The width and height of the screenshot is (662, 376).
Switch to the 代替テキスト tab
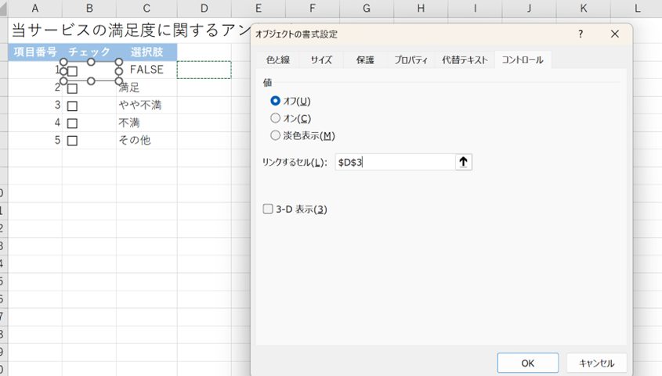[465, 60]
